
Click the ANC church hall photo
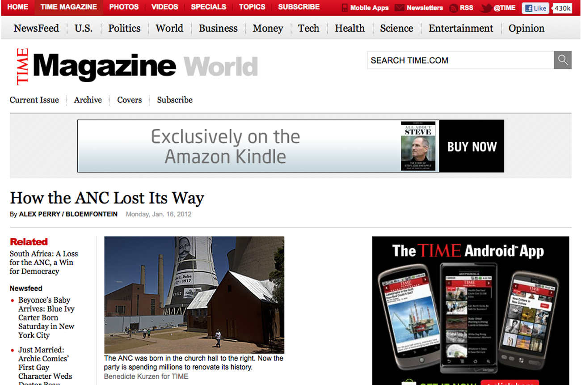[194, 295]
